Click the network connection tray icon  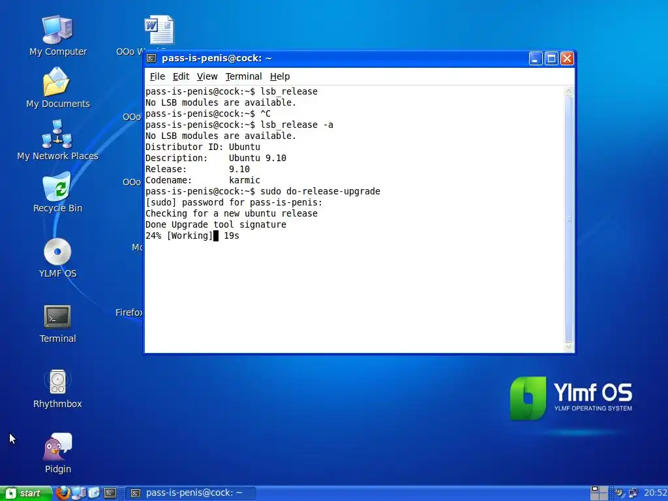point(633,493)
